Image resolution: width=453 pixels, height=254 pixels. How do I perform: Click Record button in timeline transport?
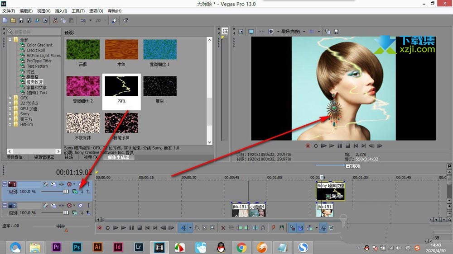pyautogui.click(x=99, y=228)
